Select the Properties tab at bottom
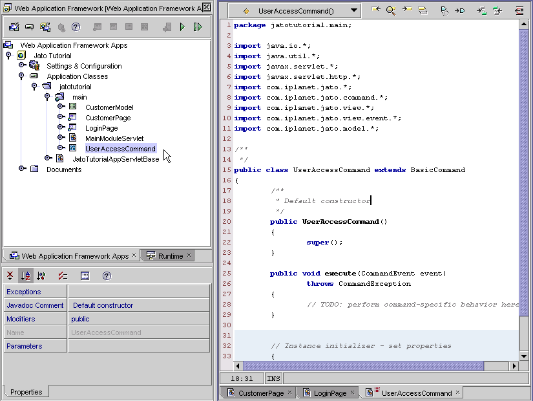The width and height of the screenshot is (533, 401). [x=26, y=392]
